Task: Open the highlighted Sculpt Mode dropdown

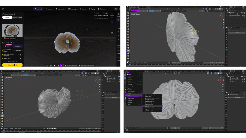Action: (134, 9)
